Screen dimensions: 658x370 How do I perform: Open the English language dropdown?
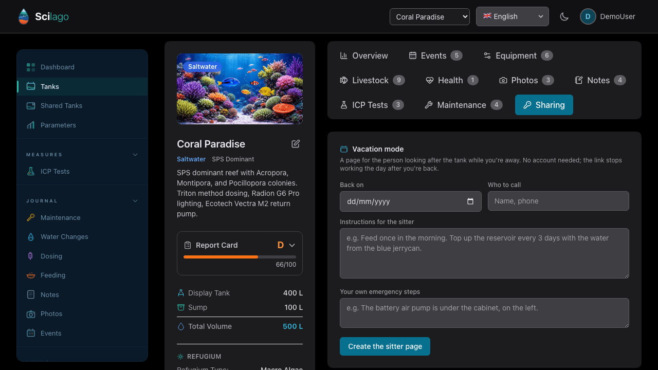pos(513,16)
